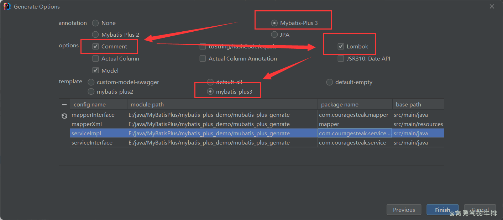The image size is (503, 220).
Task: Enable the Actual Column checkbox
Action: click(95, 58)
